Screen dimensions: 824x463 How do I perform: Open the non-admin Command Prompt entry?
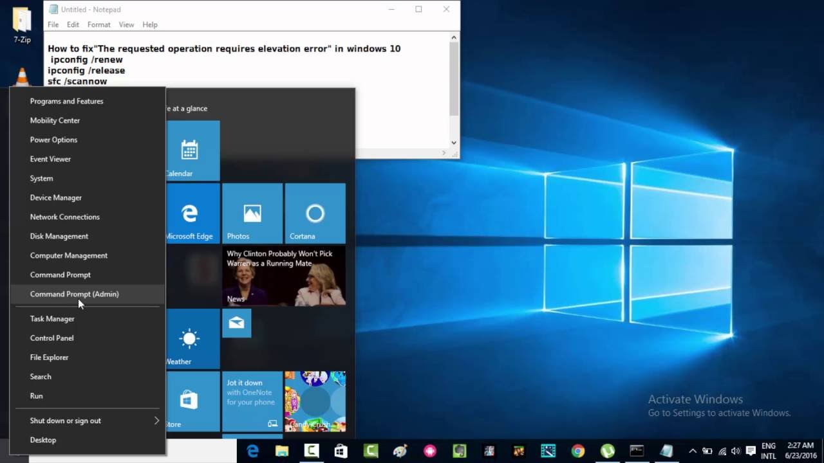(x=88, y=275)
